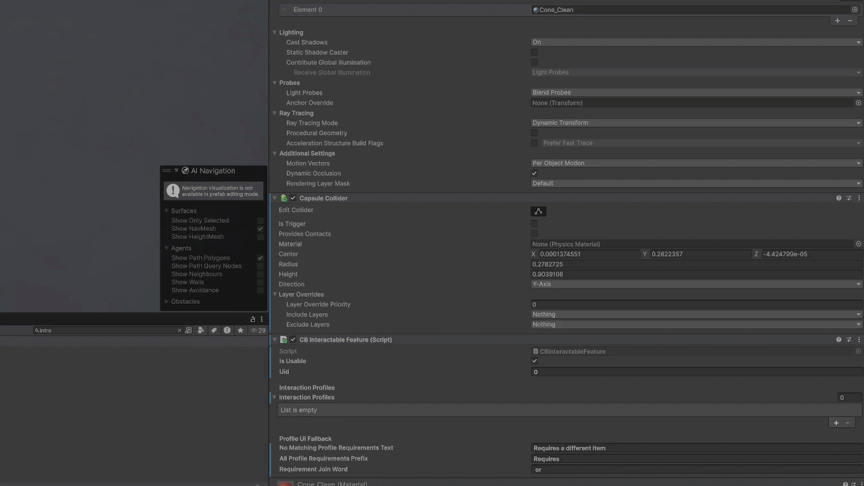Image resolution: width=864 pixels, height=486 pixels.
Task: Open CB Interactable Feature presets icon
Action: point(849,340)
